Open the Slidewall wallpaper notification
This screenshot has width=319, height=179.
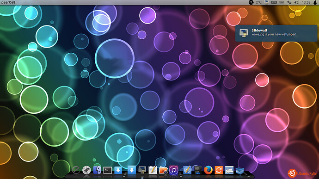coord(276,33)
